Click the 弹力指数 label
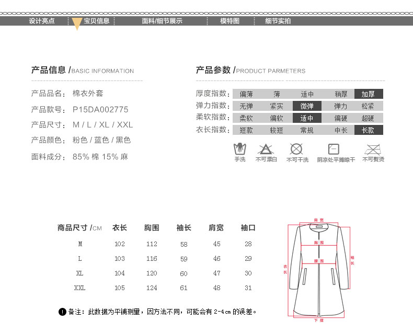 [213, 106]
